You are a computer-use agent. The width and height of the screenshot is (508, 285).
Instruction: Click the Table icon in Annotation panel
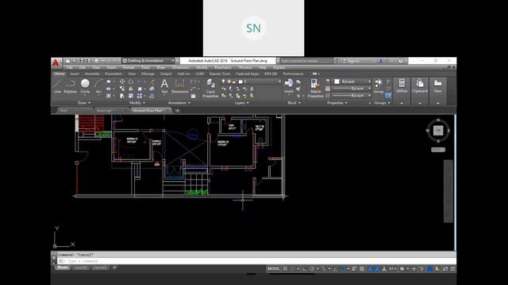[194, 96]
